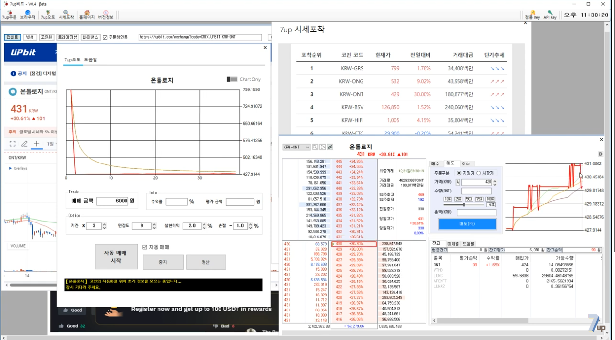The width and height of the screenshot is (615, 340).
Task: Switch to the 매수 buy tab
Action: [x=435, y=163]
